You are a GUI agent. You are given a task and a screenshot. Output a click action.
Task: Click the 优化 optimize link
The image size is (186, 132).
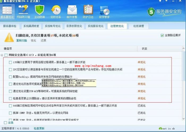[x=33, y=40]
